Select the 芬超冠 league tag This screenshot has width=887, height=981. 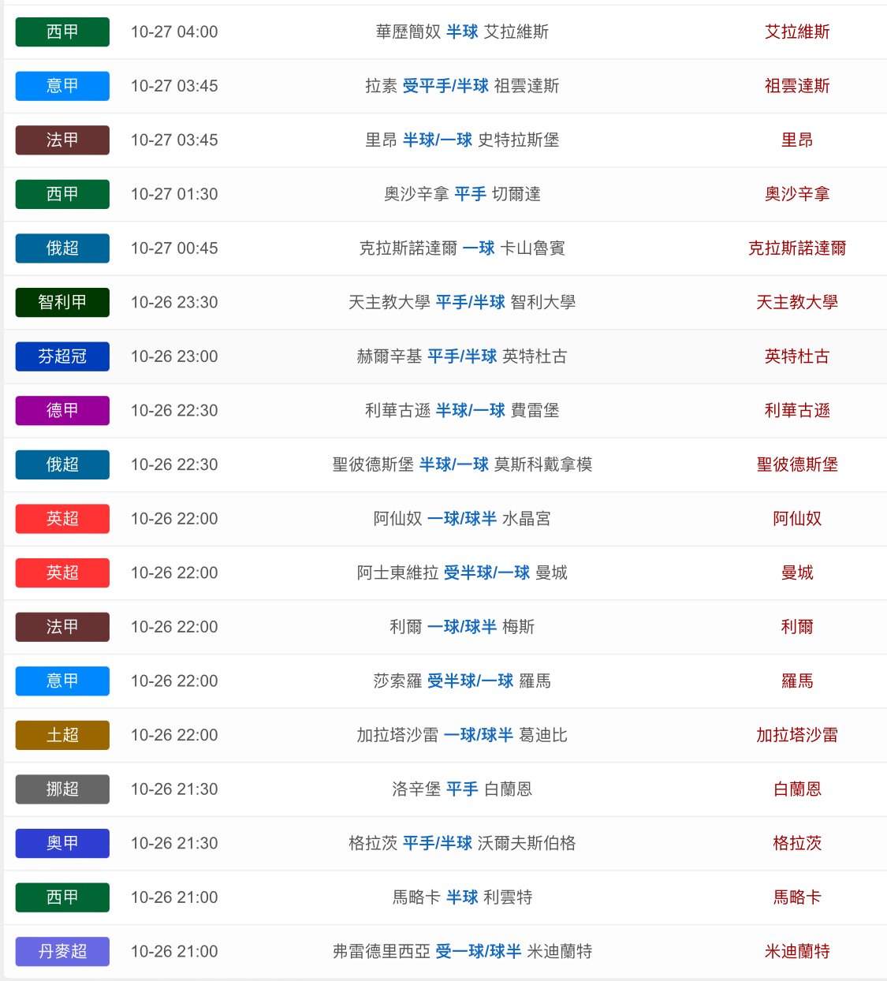(x=62, y=356)
